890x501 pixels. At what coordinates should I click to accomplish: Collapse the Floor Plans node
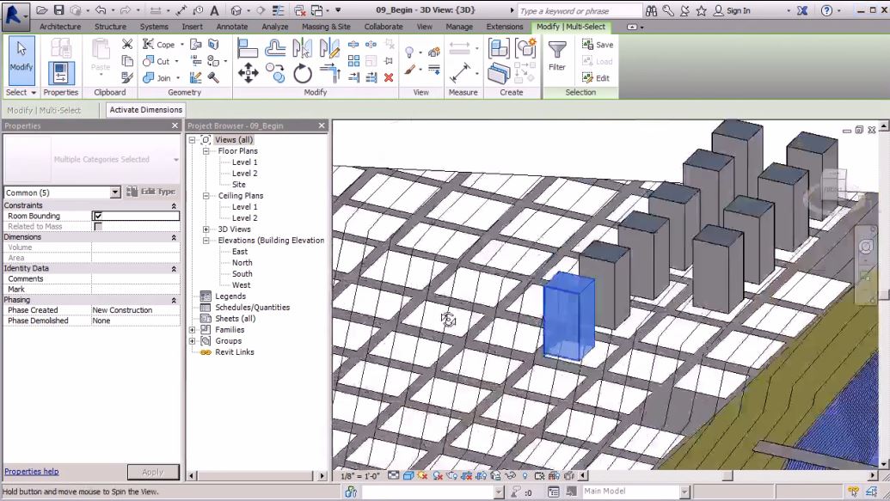[206, 151]
